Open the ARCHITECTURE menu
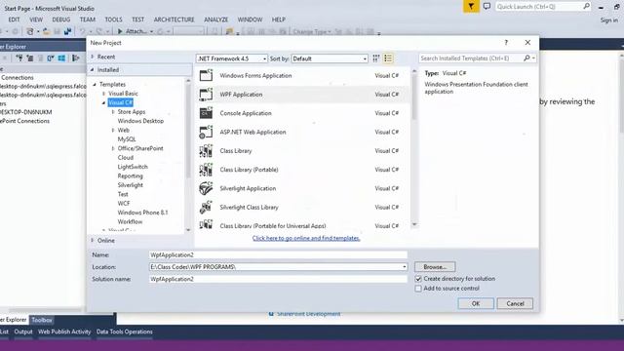Viewport: 624px width, 351px height. click(174, 19)
